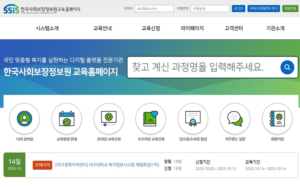The image size is (300, 187).
Task: Click the 나의 강의실 text label
Action: point(24,139)
